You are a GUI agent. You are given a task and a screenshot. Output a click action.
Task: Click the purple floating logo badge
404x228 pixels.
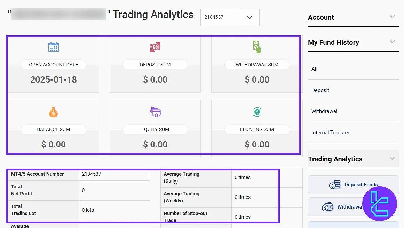pyautogui.click(x=379, y=204)
